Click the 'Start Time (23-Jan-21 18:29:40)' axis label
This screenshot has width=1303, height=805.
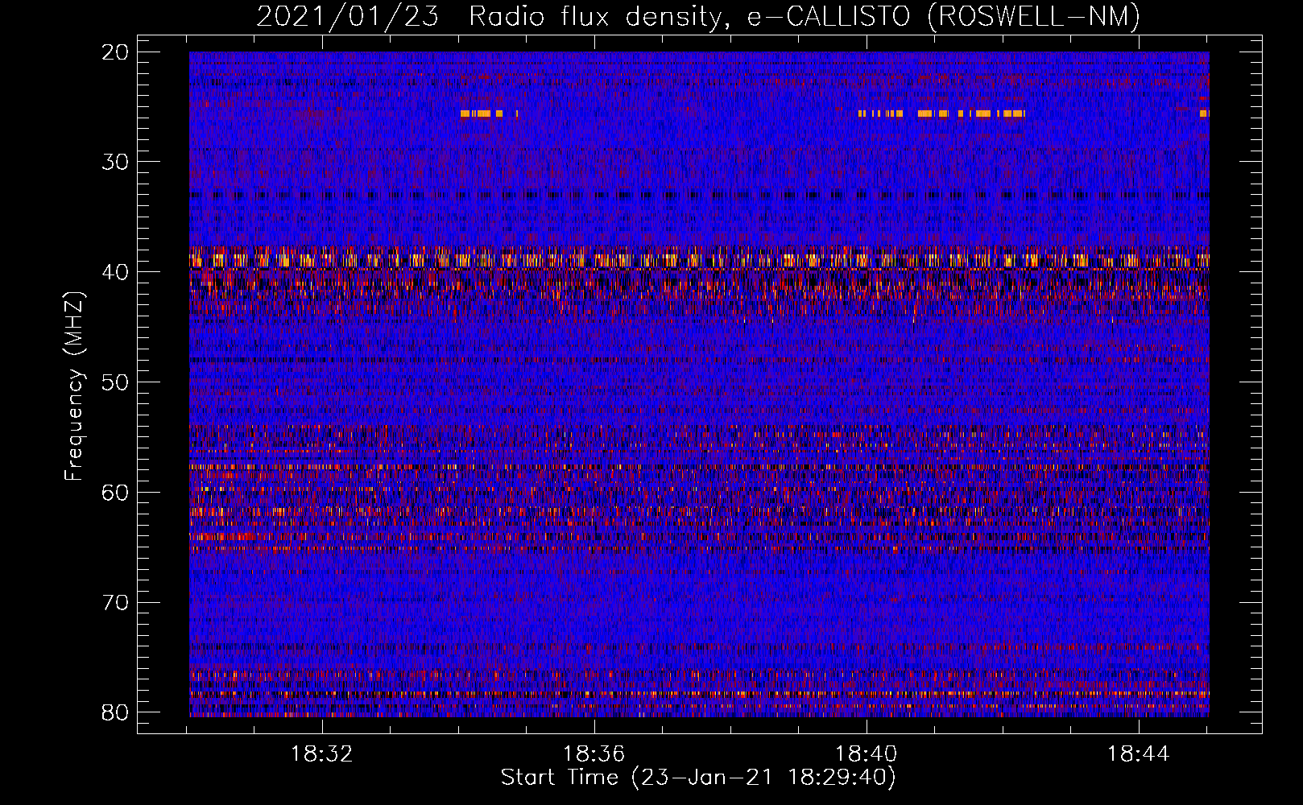coord(698,778)
